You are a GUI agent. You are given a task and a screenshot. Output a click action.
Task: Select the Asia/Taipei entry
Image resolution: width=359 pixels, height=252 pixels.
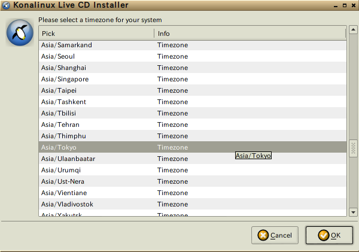192,90
